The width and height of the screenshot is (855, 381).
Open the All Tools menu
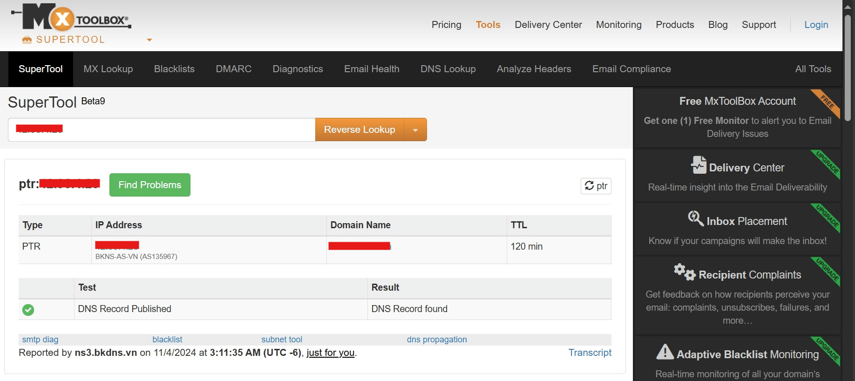tap(813, 69)
